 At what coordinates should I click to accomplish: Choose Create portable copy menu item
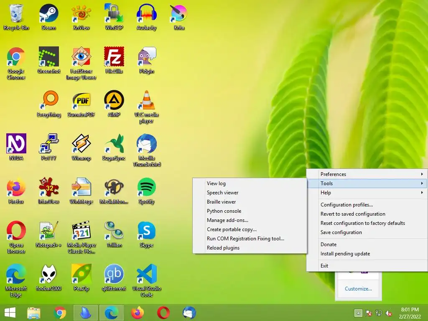click(250, 229)
